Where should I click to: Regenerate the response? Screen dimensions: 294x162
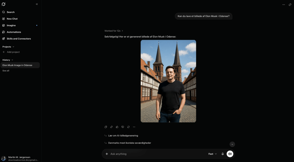128,127
